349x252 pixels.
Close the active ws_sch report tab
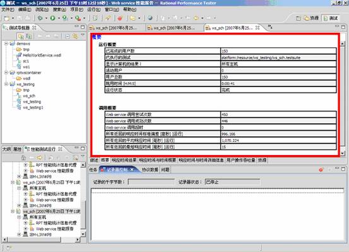click(257, 28)
